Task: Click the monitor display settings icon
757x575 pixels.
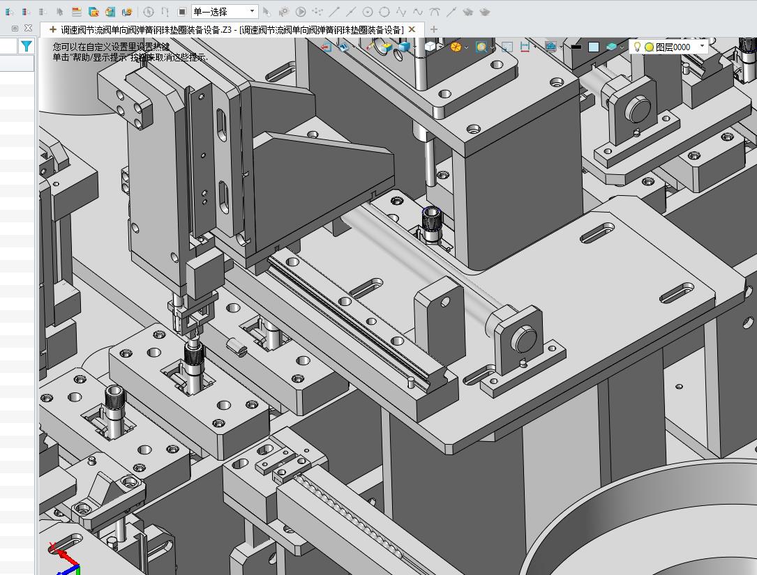Action: pos(550,47)
